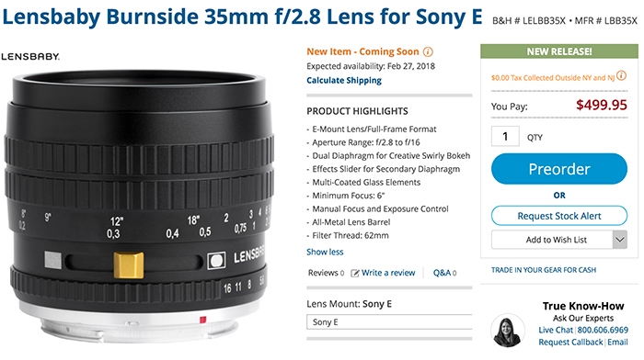Start a Live Chat with experts
The image size is (644, 360).
556,330
